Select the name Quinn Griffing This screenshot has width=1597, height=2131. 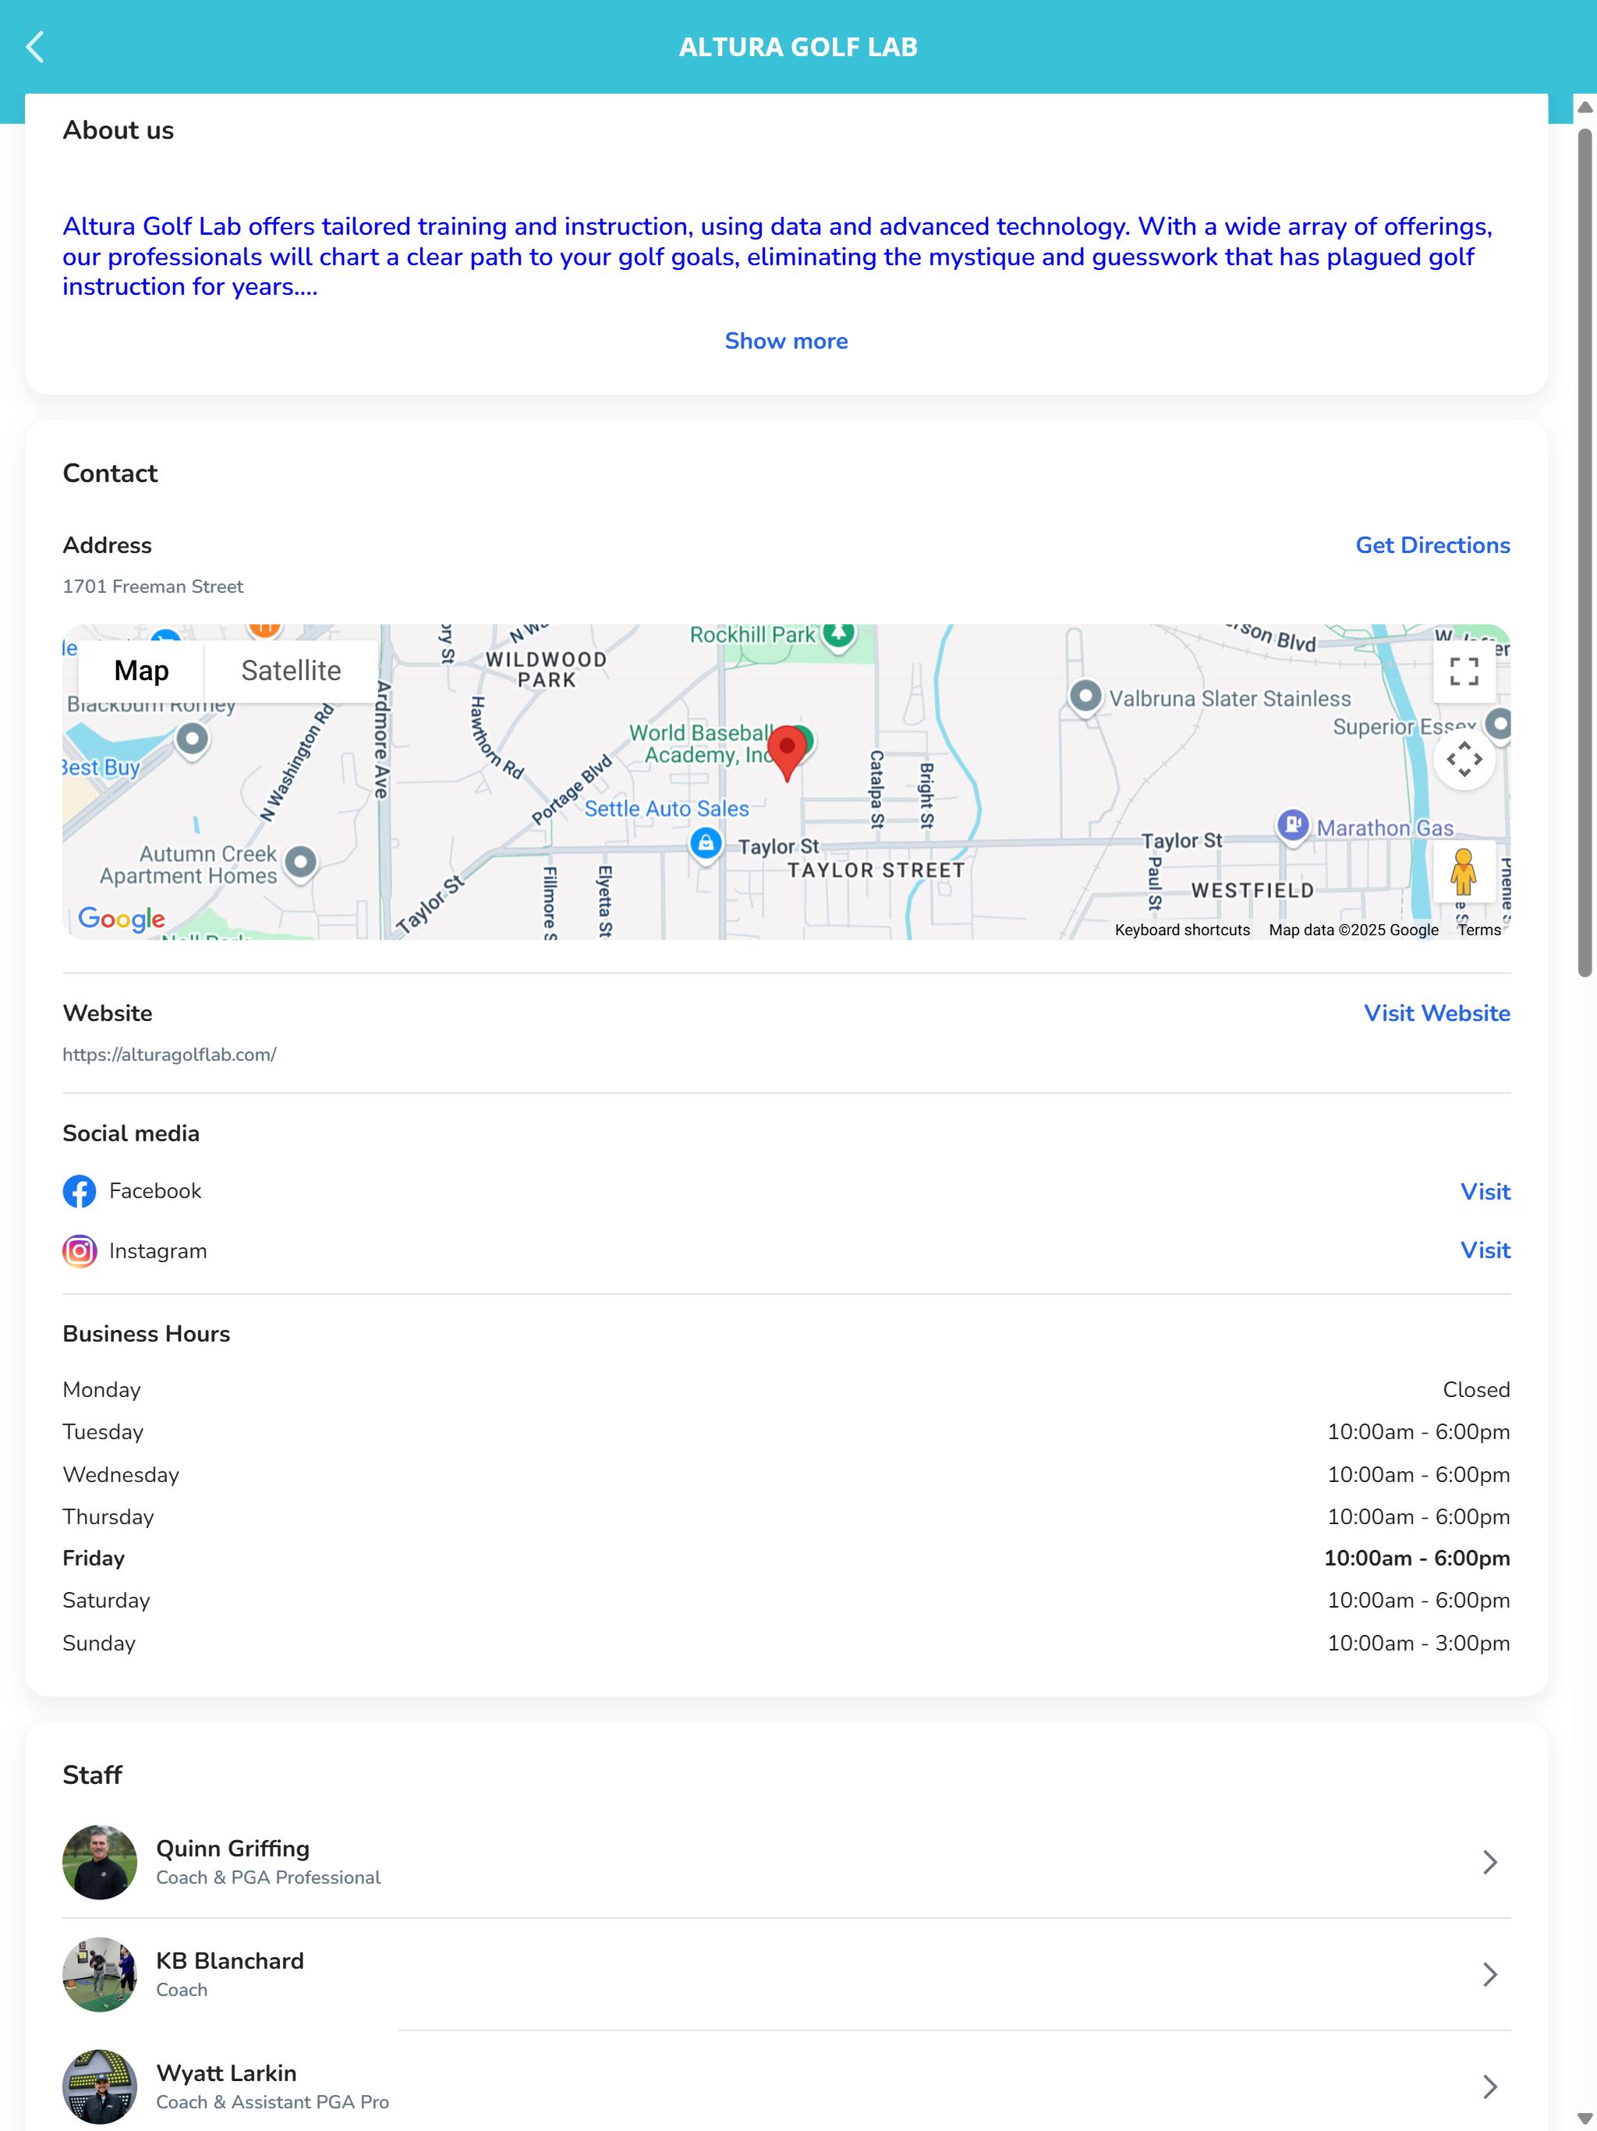coord(233,1849)
